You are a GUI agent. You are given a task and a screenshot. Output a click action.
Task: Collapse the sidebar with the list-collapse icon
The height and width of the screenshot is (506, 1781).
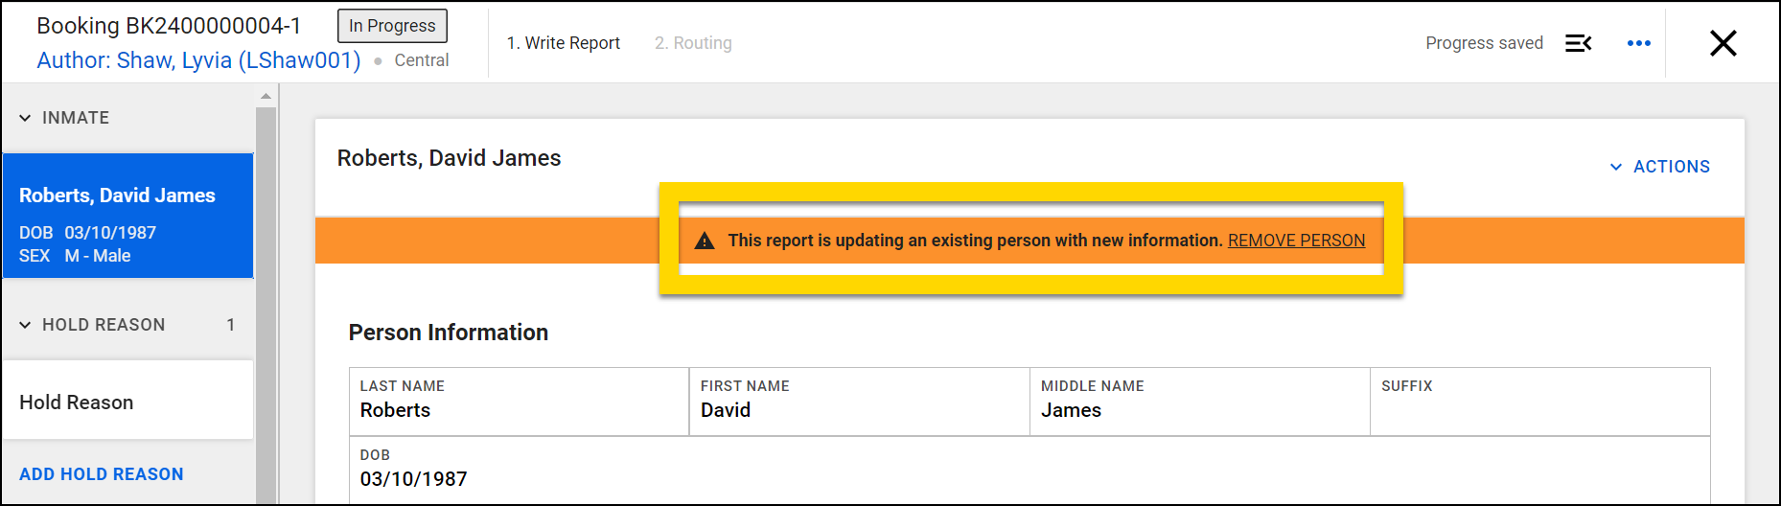1578,43
